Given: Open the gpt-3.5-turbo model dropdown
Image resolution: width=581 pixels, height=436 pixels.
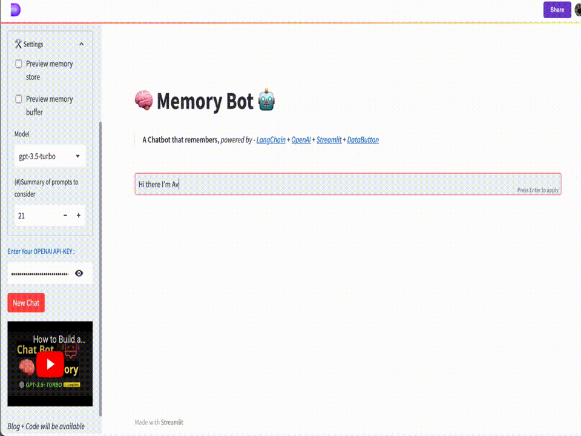Looking at the screenshot, I should 50,156.
